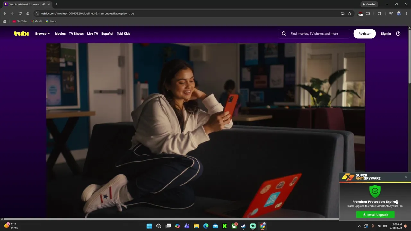The height and width of the screenshot is (231, 411).
Task: Open the Extensions puzzle icon
Action: pos(368,13)
